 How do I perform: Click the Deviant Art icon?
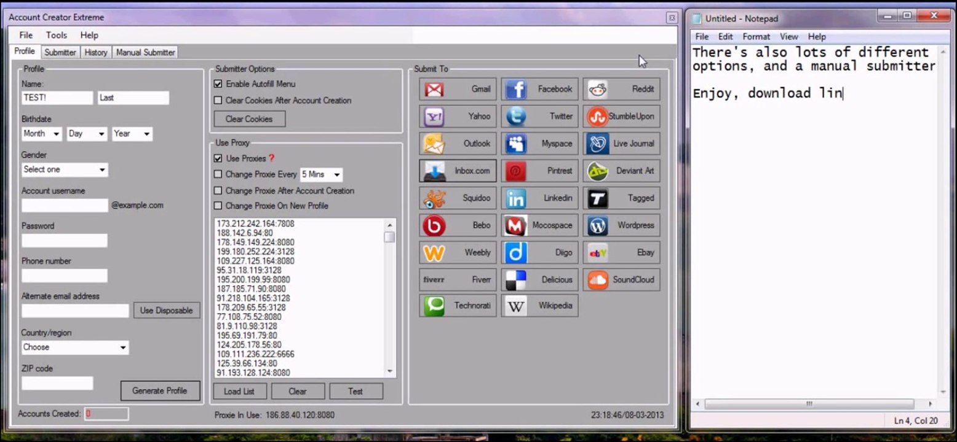[x=597, y=171]
